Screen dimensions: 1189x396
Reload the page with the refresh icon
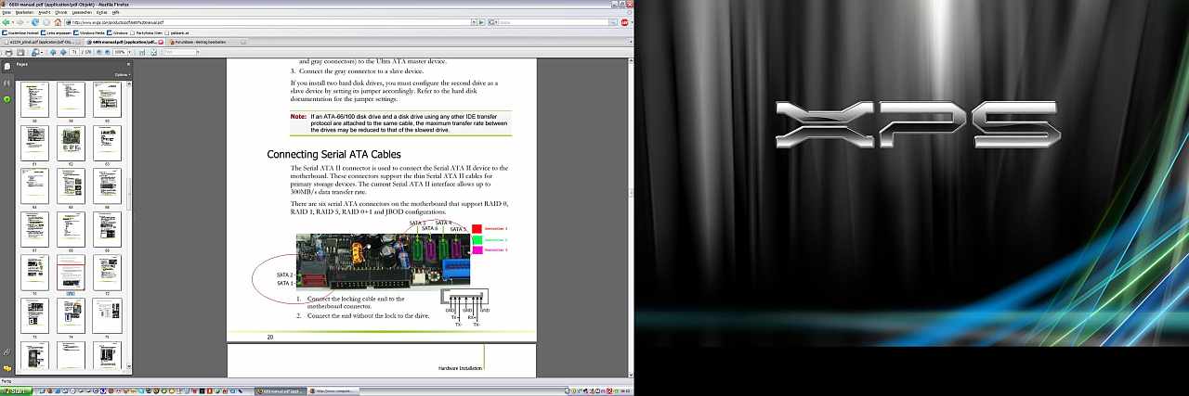35,22
